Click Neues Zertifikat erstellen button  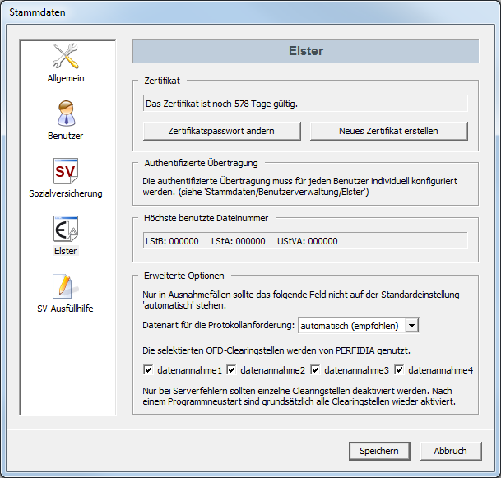click(389, 131)
